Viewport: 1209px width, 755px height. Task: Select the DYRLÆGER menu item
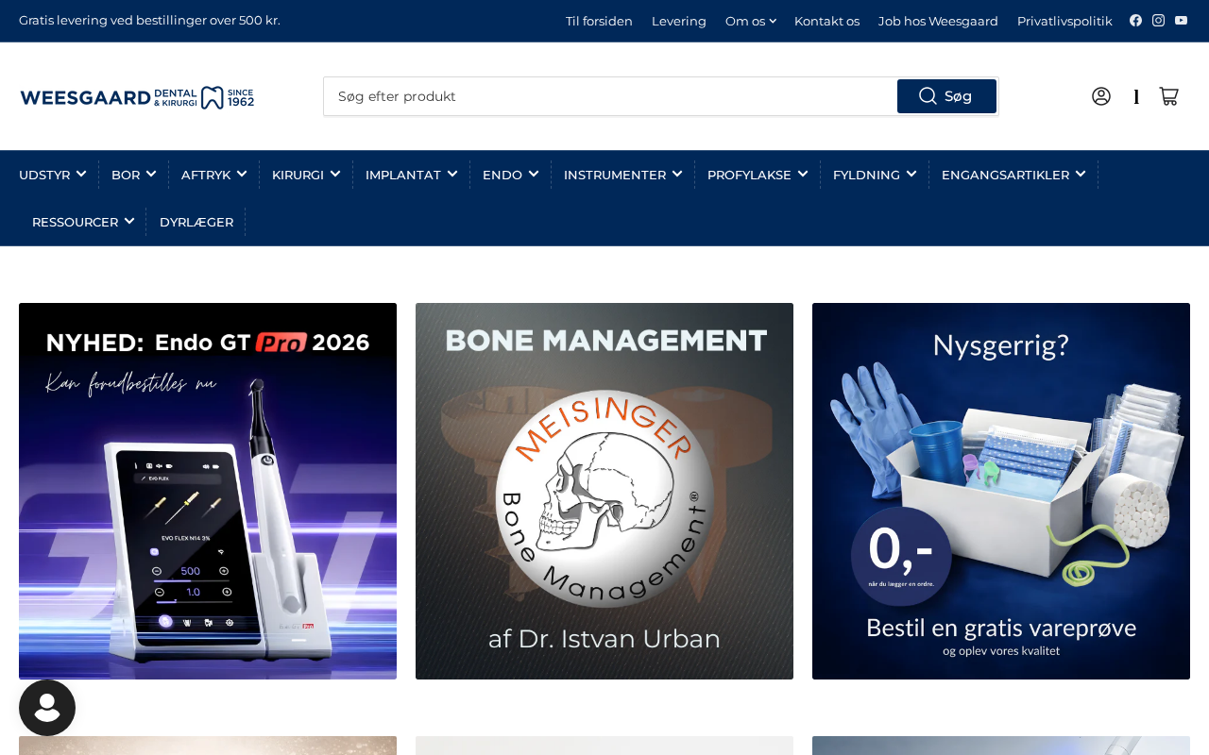click(x=196, y=222)
